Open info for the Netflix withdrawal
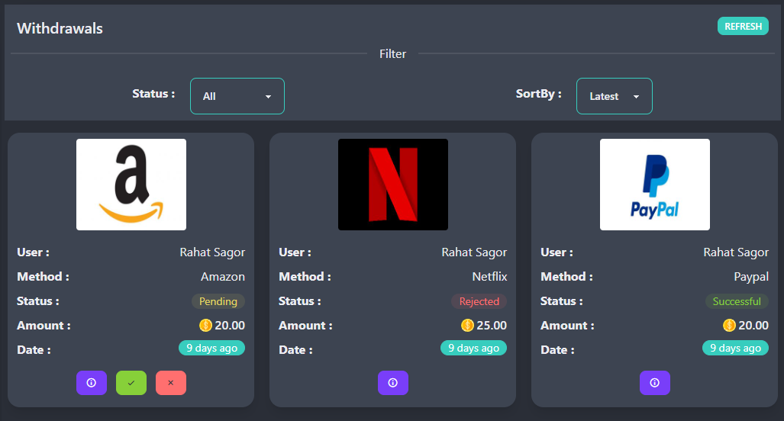 393,383
